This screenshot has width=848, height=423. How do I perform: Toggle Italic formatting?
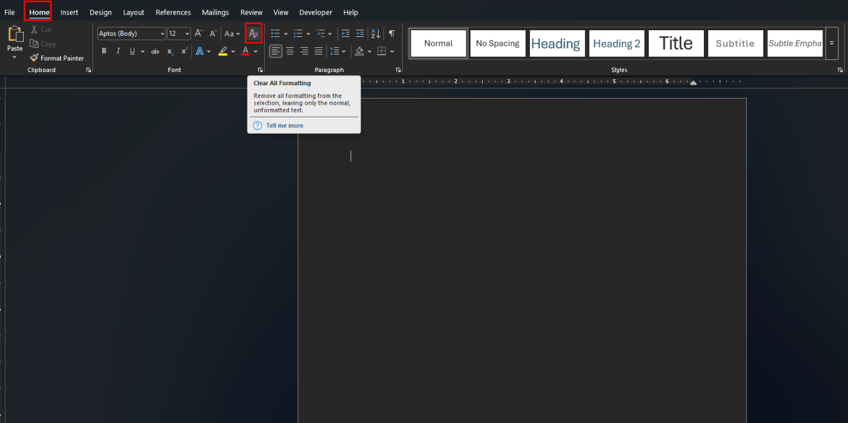click(118, 51)
